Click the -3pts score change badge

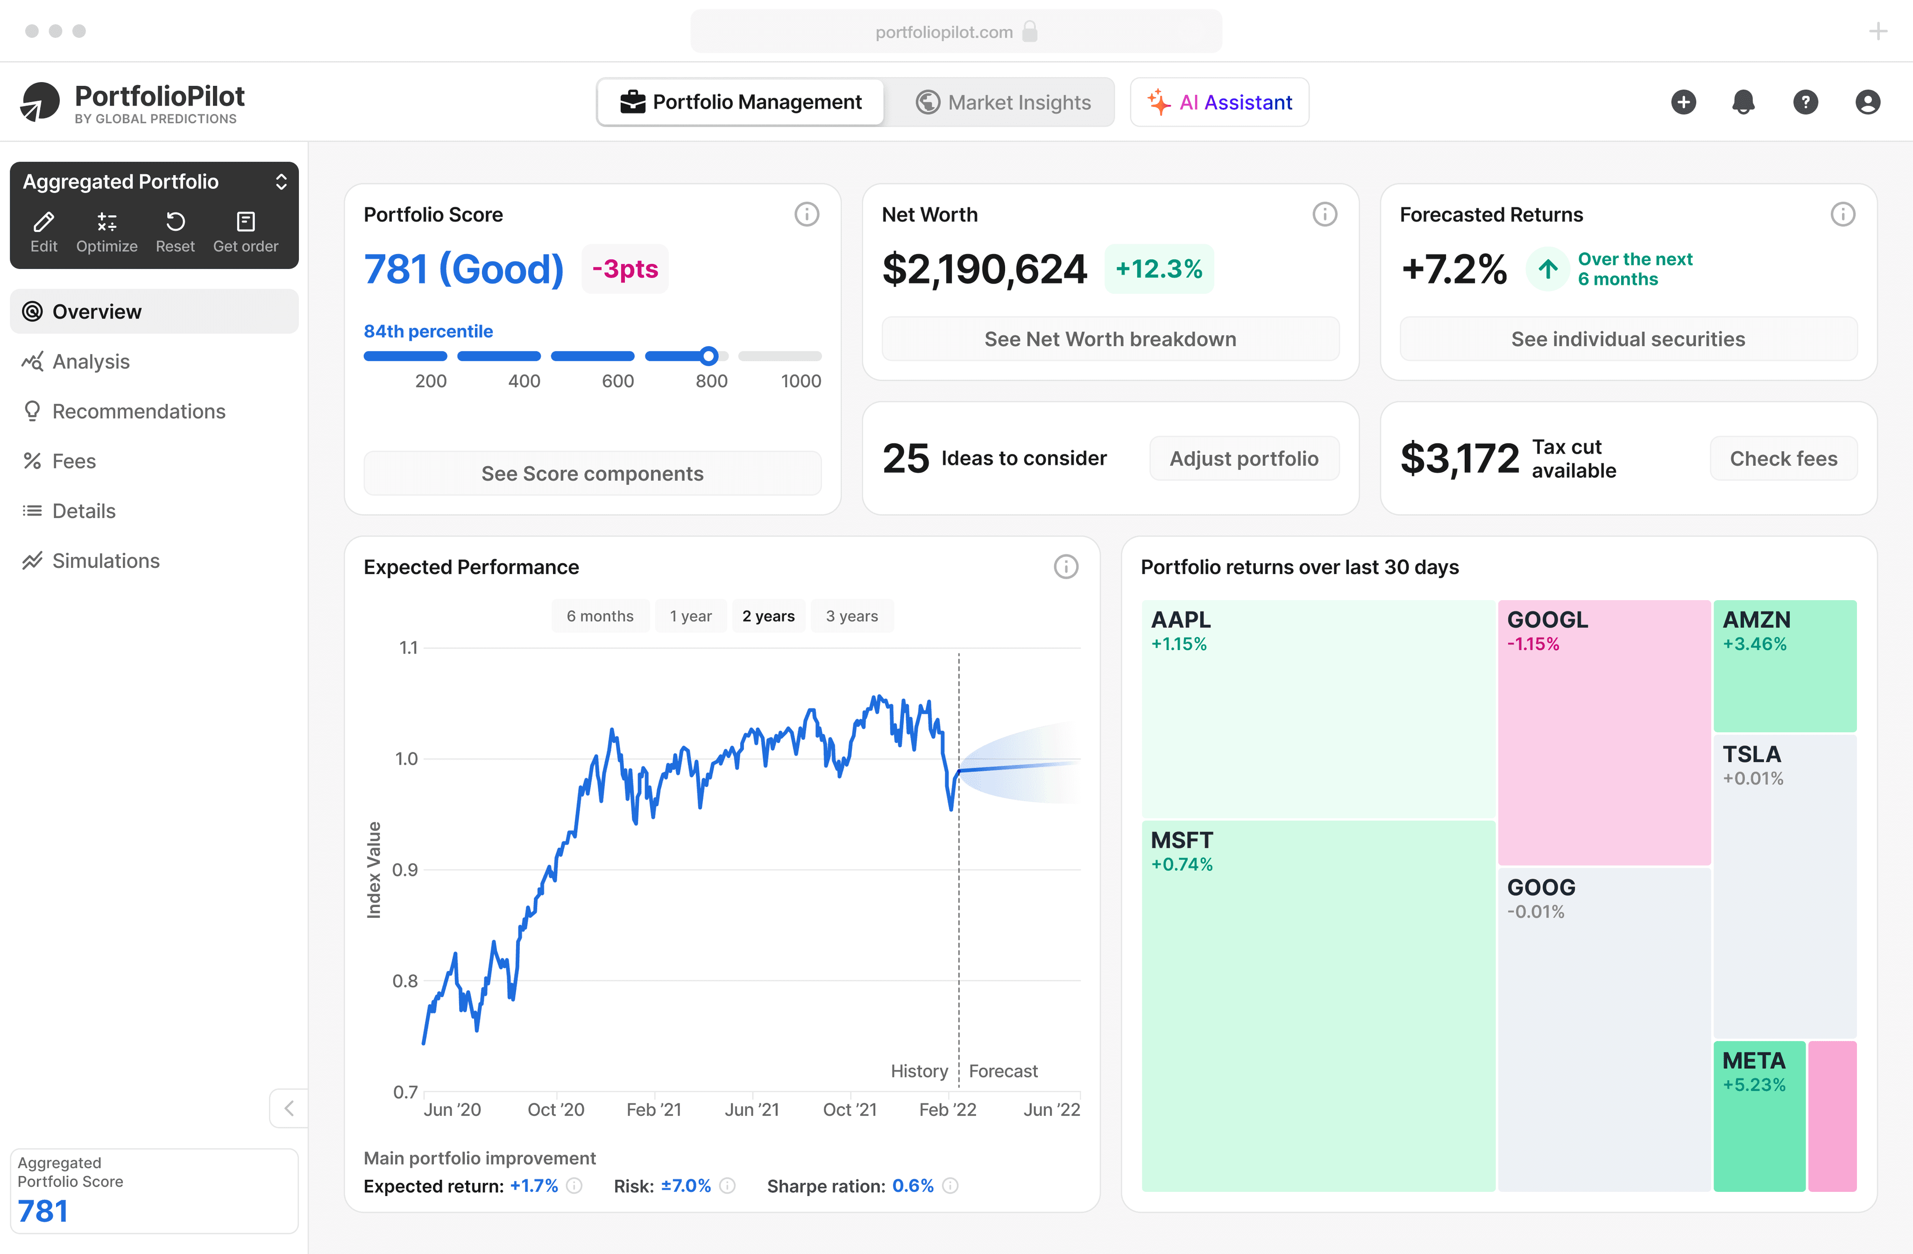624,269
